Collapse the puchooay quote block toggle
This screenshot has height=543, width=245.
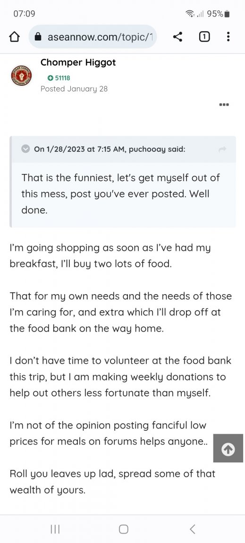tap(25, 149)
